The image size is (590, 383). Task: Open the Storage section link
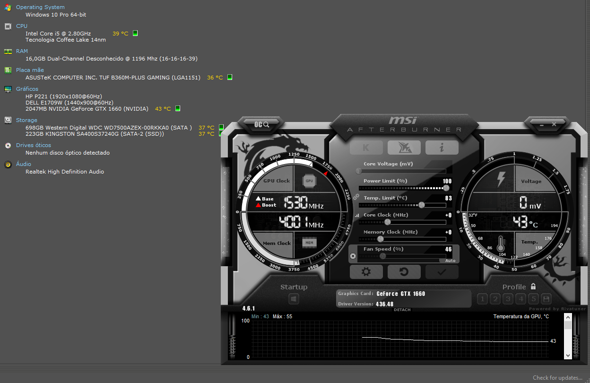click(x=26, y=120)
